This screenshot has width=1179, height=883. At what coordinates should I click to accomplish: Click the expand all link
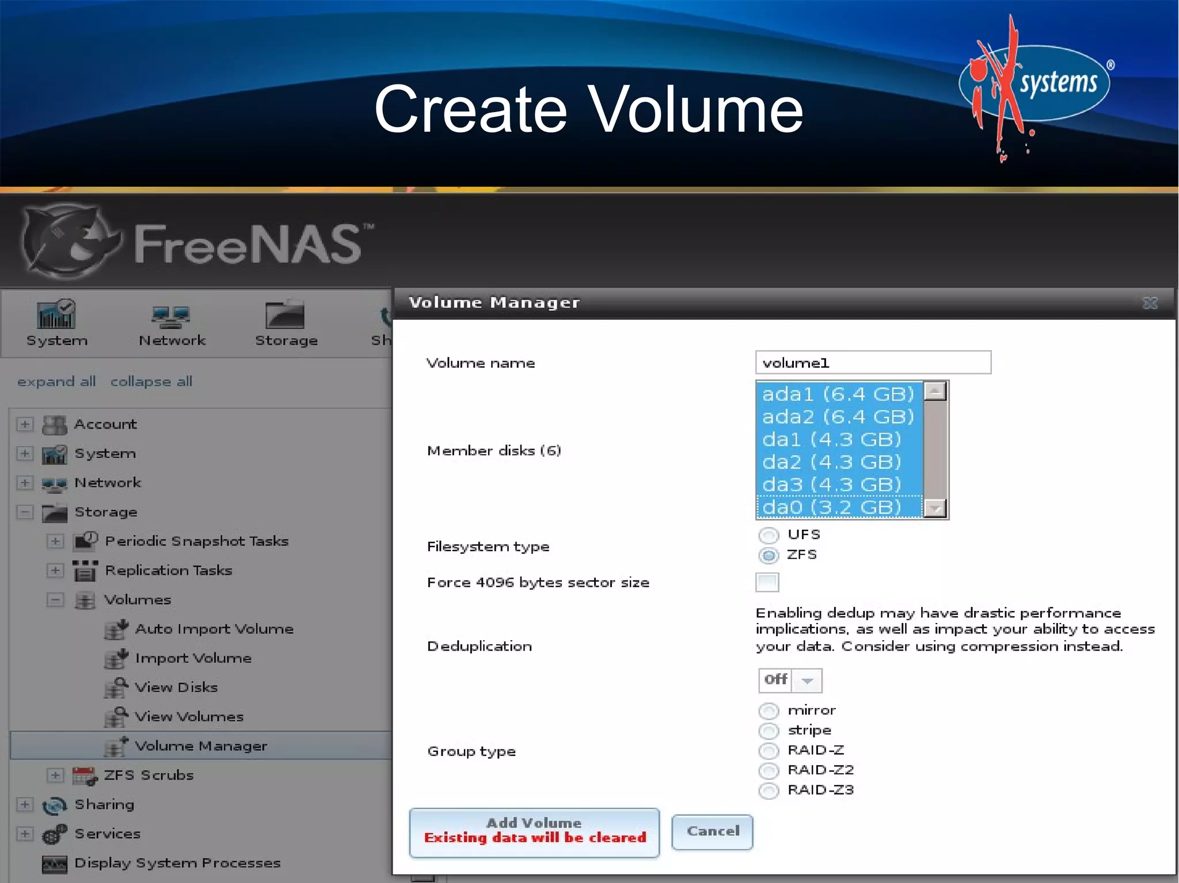coord(56,382)
